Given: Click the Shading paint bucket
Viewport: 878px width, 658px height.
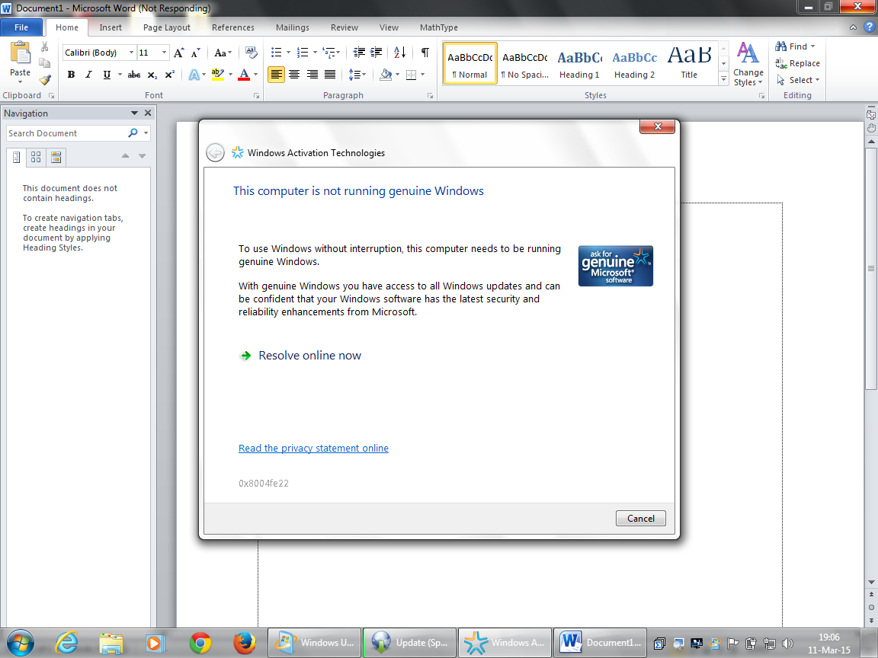Looking at the screenshot, I should point(386,75).
